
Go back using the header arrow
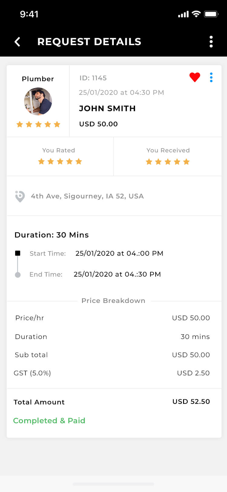[18, 42]
